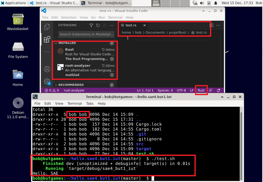Switch to the test.rs VS Code taskbar button
The width and height of the screenshot is (263, 182).
tap(54, 3)
